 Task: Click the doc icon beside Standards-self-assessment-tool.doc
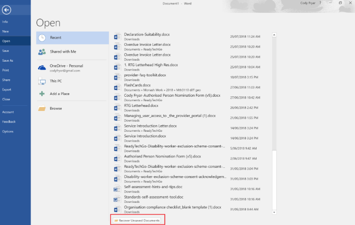click(x=117, y=199)
